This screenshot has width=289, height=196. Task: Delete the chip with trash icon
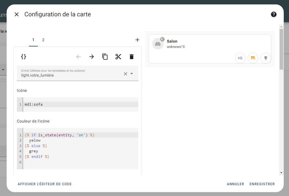click(x=131, y=57)
